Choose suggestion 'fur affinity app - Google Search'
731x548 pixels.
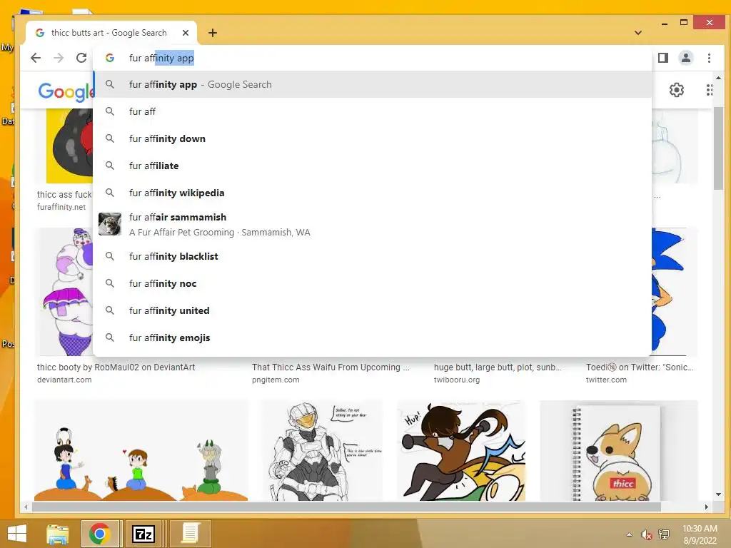click(372, 84)
